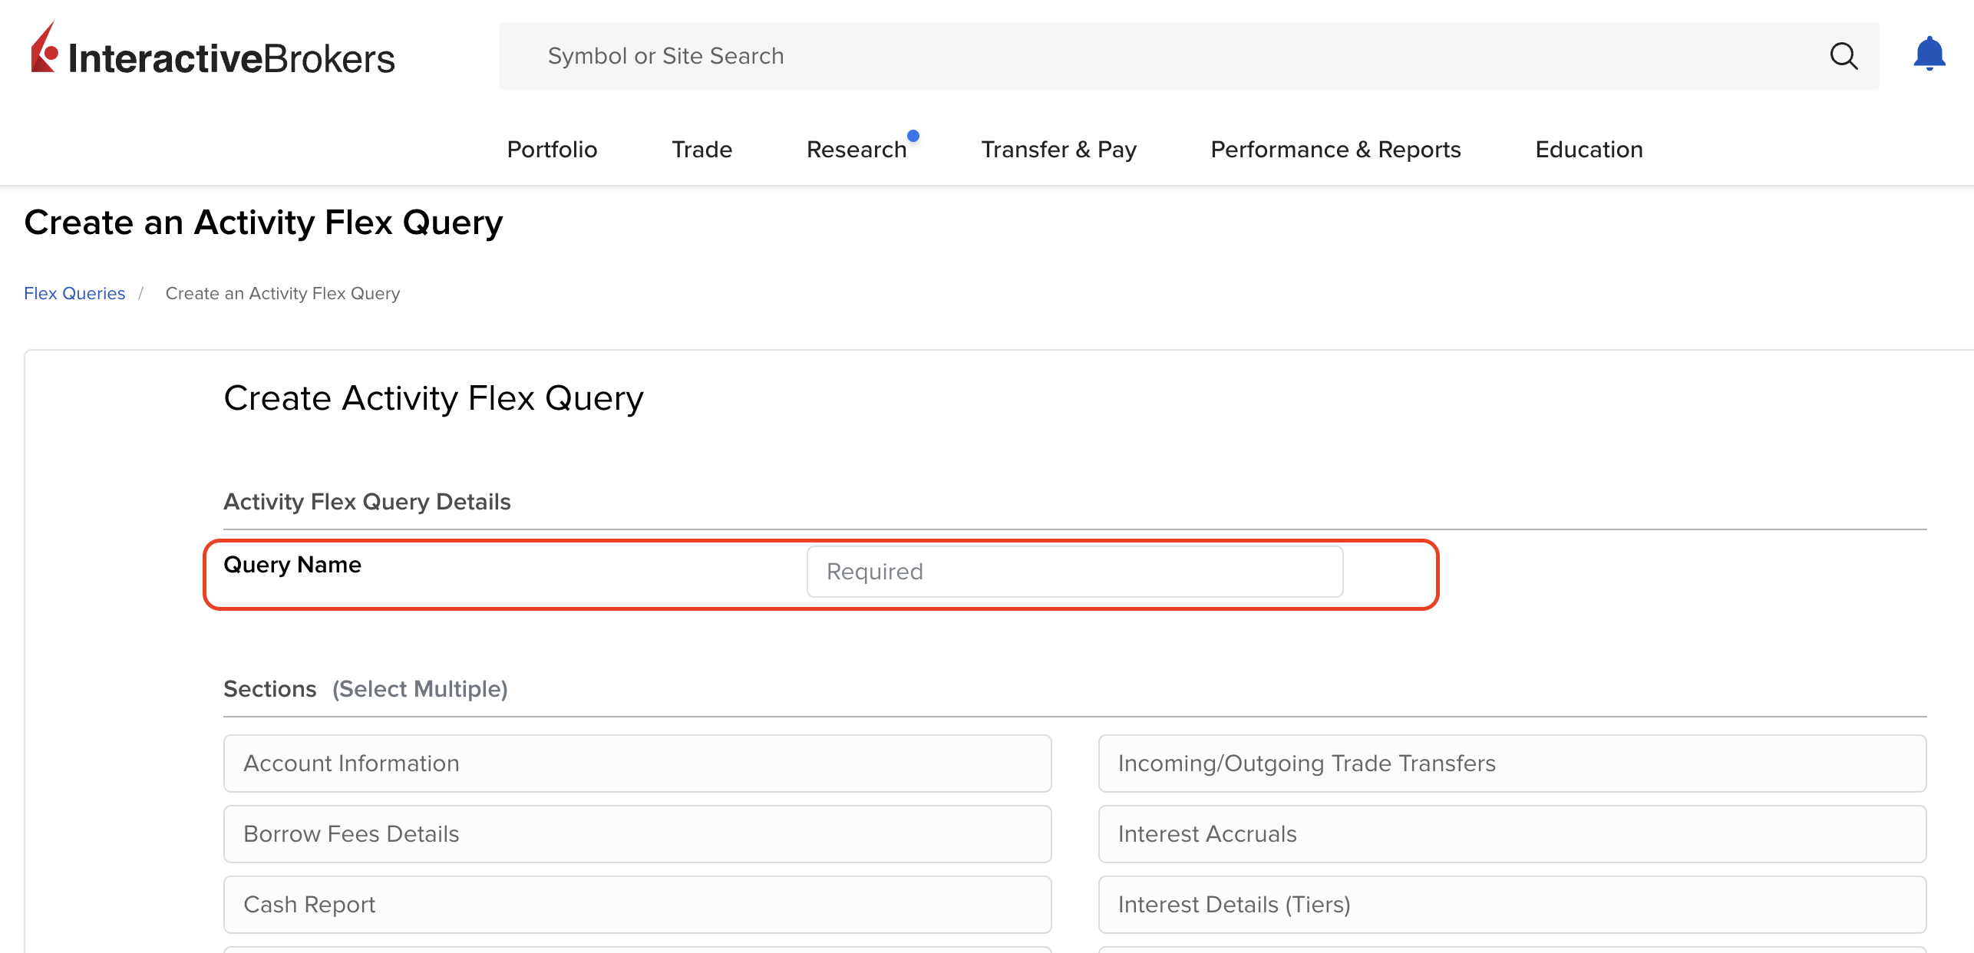Select the Account Information section

coord(636,763)
